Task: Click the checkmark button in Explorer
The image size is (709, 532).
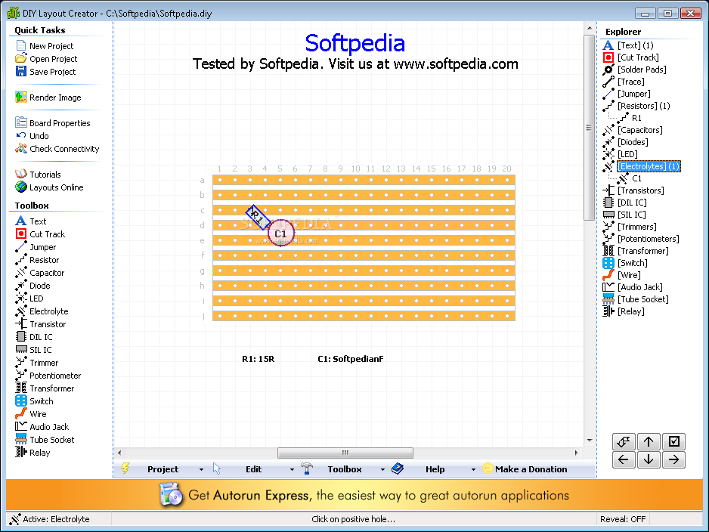Action: [673, 441]
